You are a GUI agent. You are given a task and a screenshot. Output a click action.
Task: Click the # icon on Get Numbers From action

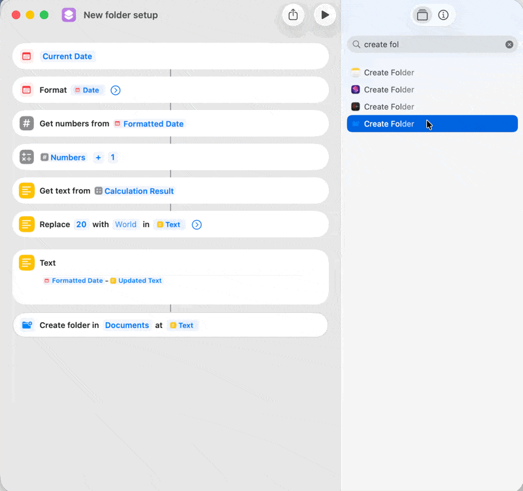[x=25, y=123]
